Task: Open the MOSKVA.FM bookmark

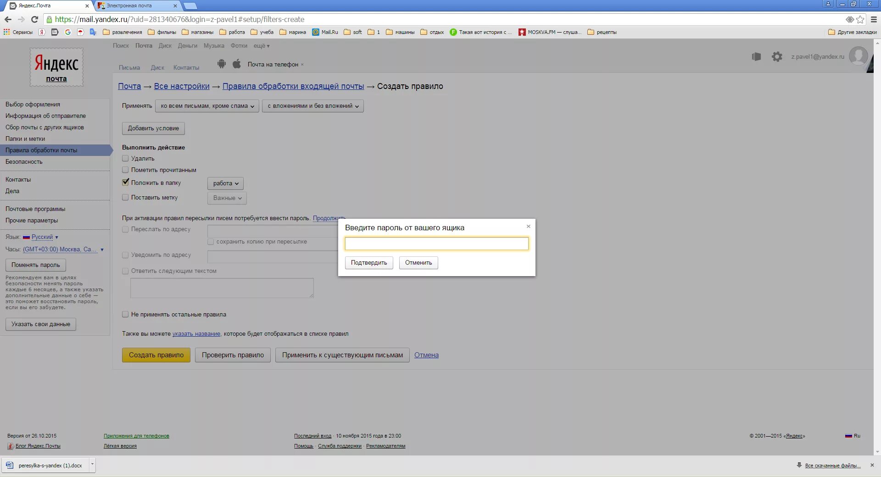Action: click(x=550, y=32)
